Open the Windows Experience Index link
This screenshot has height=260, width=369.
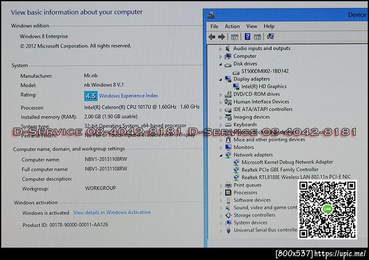coord(129,95)
